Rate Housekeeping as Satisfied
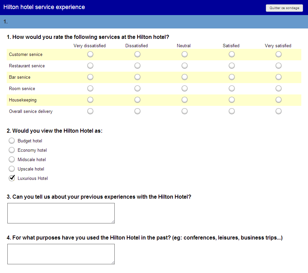308x273 pixels. tap(232, 99)
